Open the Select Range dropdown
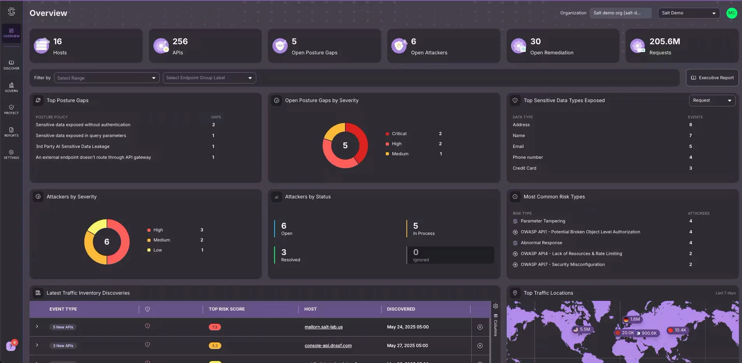The image size is (742, 363). 106,78
